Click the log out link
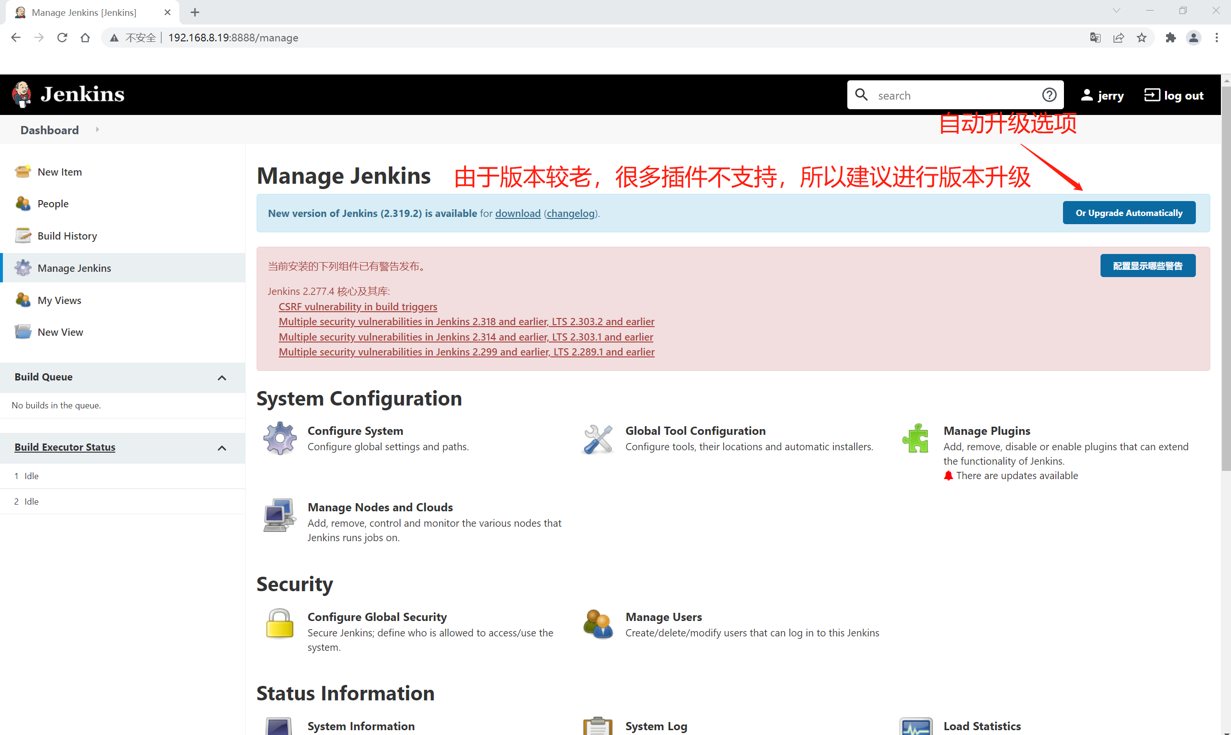This screenshot has width=1231, height=735. pyautogui.click(x=1174, y=95)
